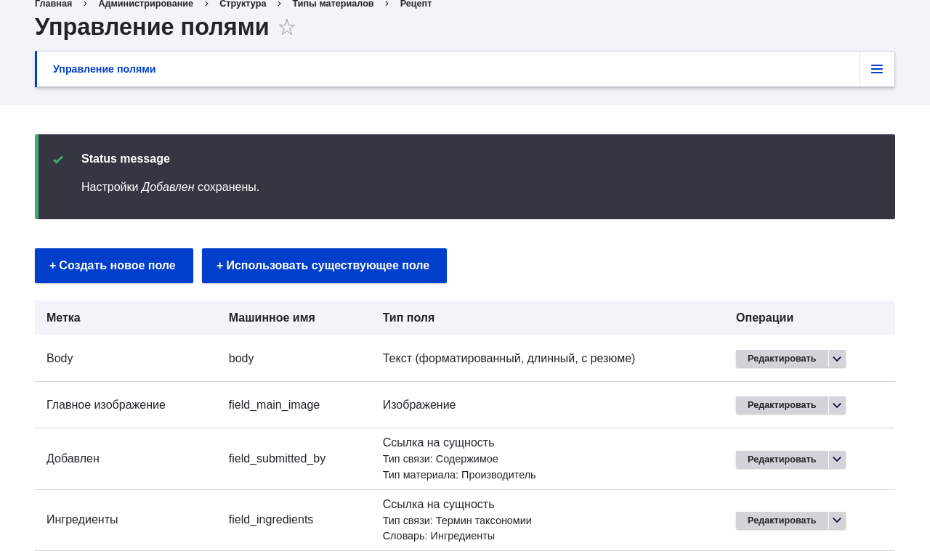
Task: Open the Администрирование breadcrumb link
Action: point(145,4)
